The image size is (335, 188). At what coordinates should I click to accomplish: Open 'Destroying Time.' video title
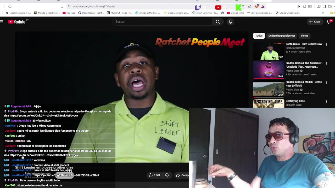295,101
